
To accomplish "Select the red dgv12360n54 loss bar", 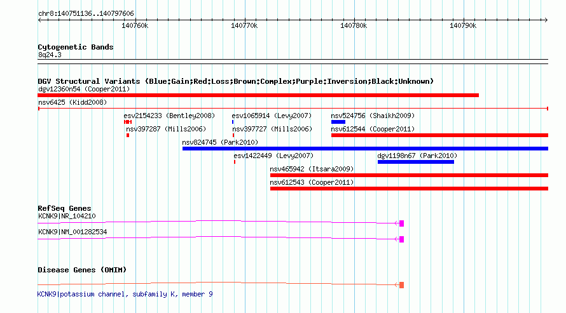I will [x=258, y=95].
